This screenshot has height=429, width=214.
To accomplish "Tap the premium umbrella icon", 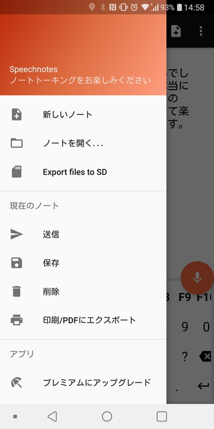I will [x=17, y=382].
